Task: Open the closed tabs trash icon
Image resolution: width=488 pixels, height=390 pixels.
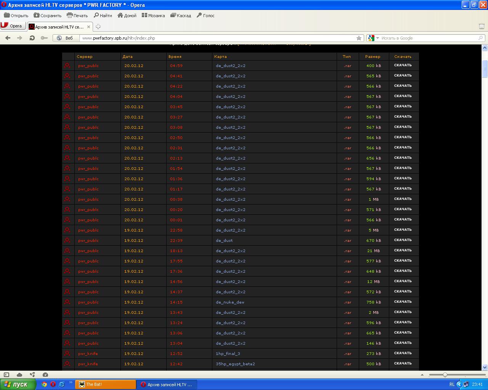Action: 482,26
